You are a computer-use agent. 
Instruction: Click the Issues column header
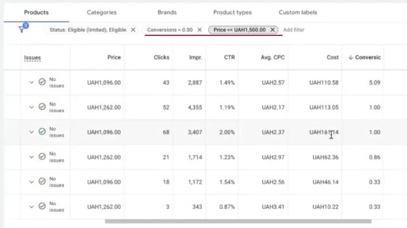click(x=32, y=57)
